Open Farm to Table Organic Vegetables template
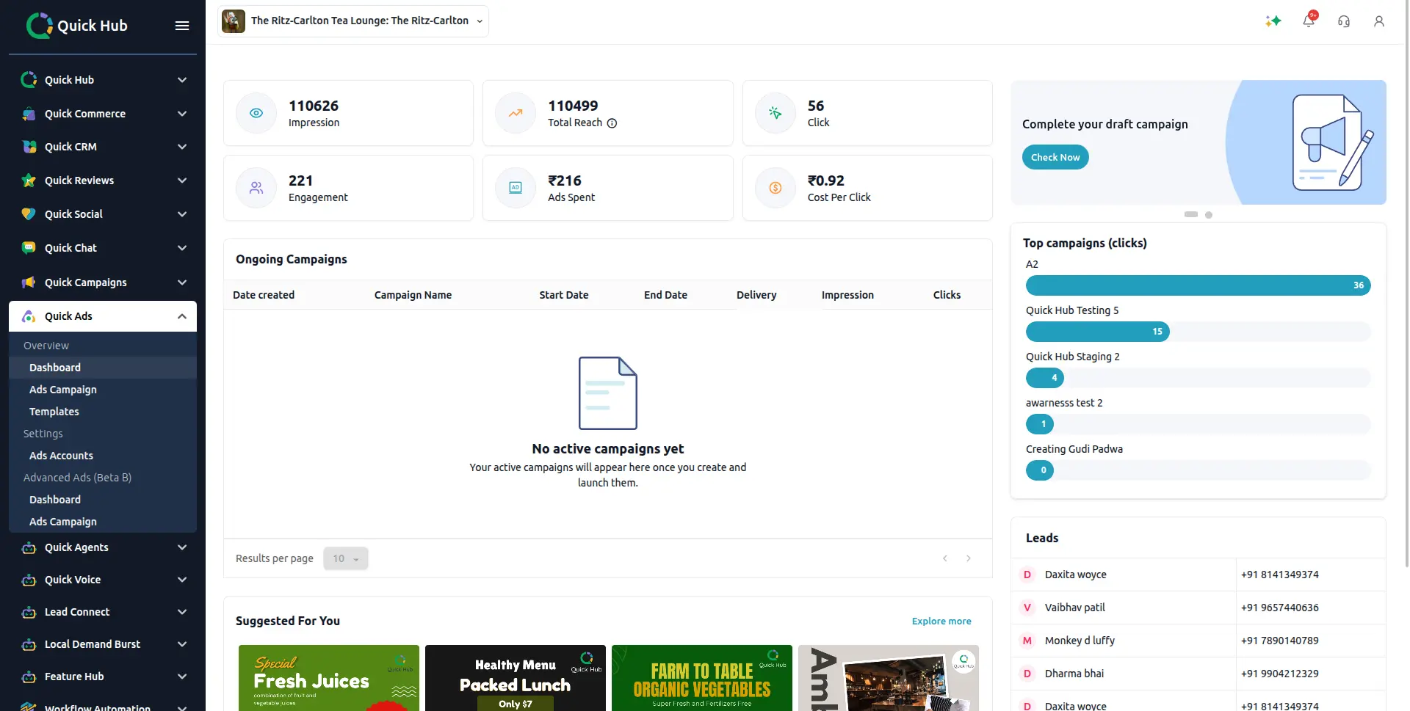This screenshot has width=1410, height=711. click(x=702, y=678)
